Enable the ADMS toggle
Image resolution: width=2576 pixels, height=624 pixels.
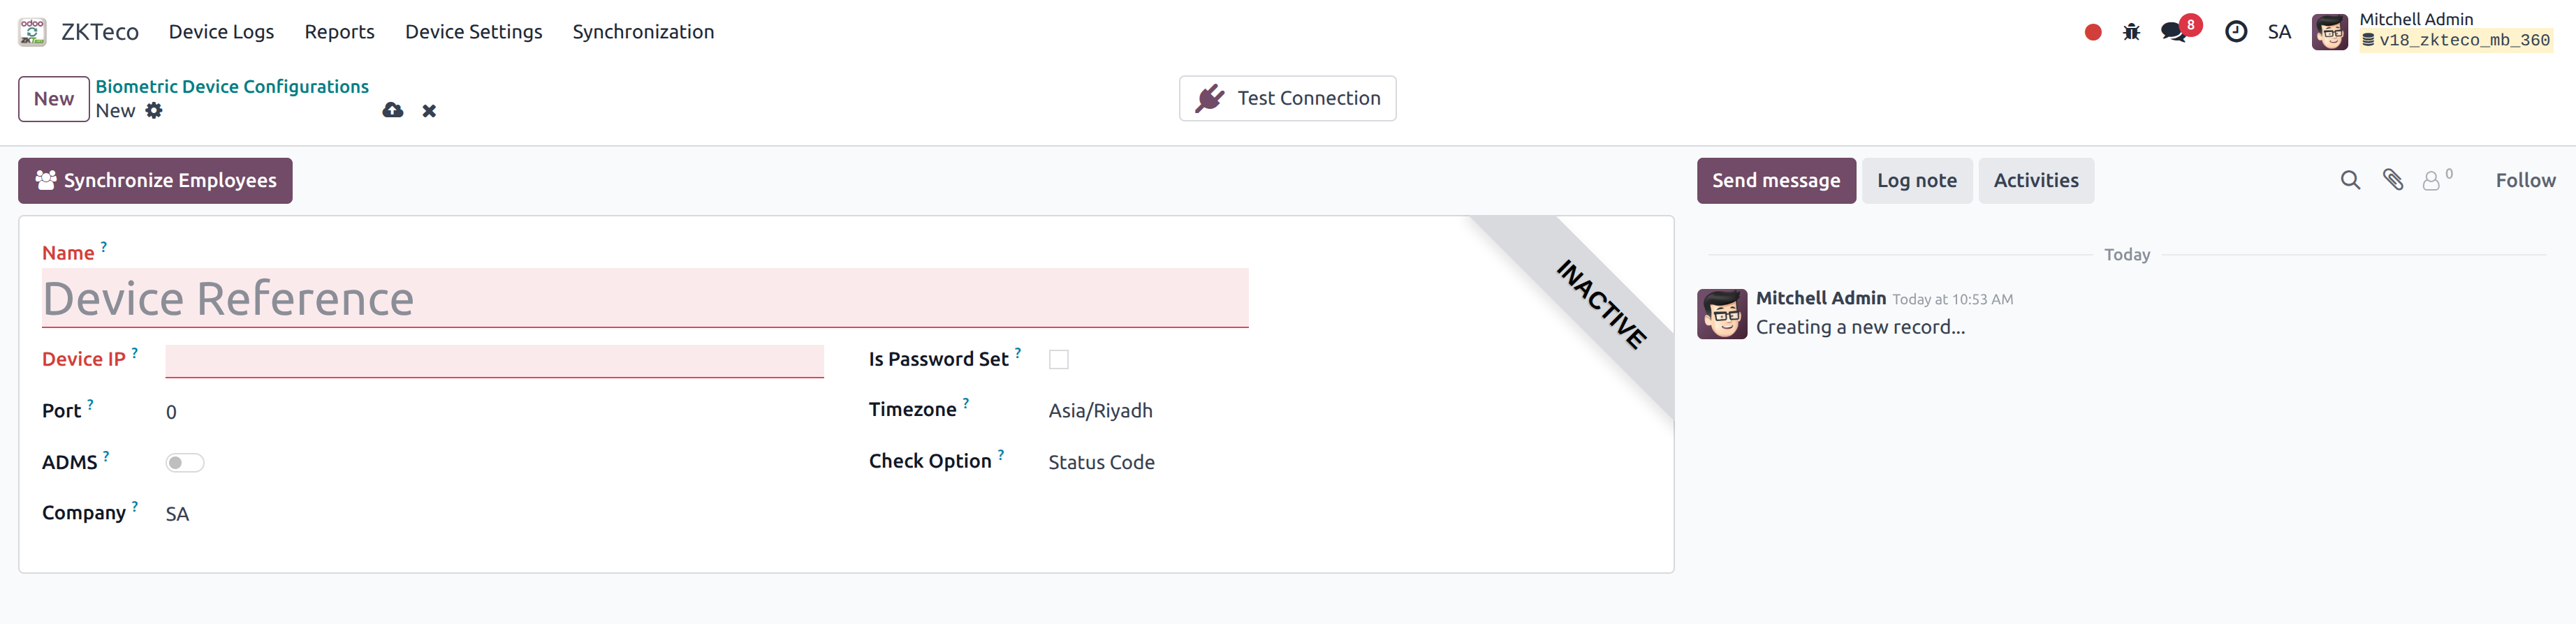coord(184,462)
